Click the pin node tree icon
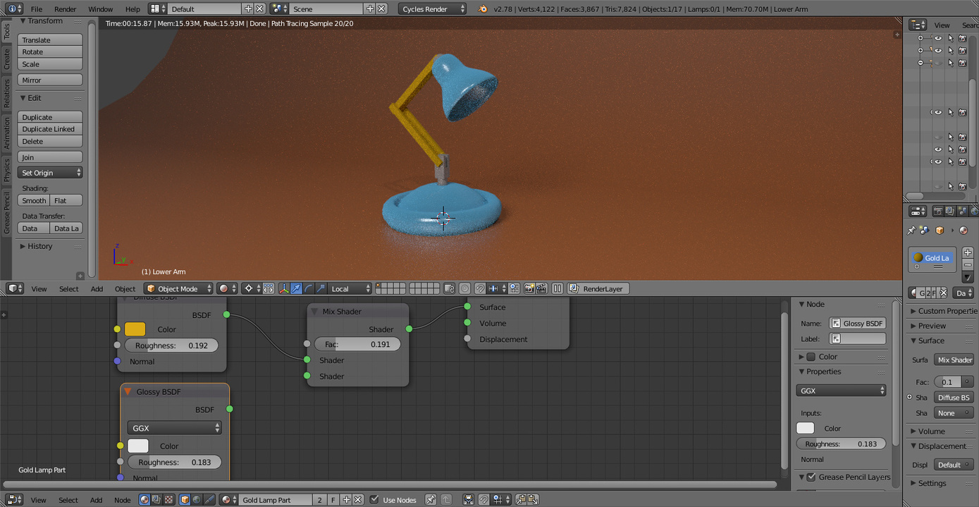 click(431, 500)
